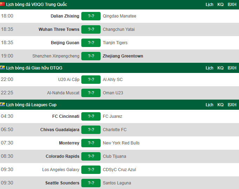Open Al Ahly SC team link
239x189 pixels.
112,80
